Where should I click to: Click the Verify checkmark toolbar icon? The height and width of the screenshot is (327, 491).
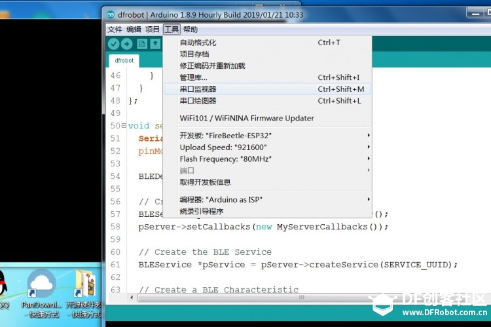click(x=114, y=44)
